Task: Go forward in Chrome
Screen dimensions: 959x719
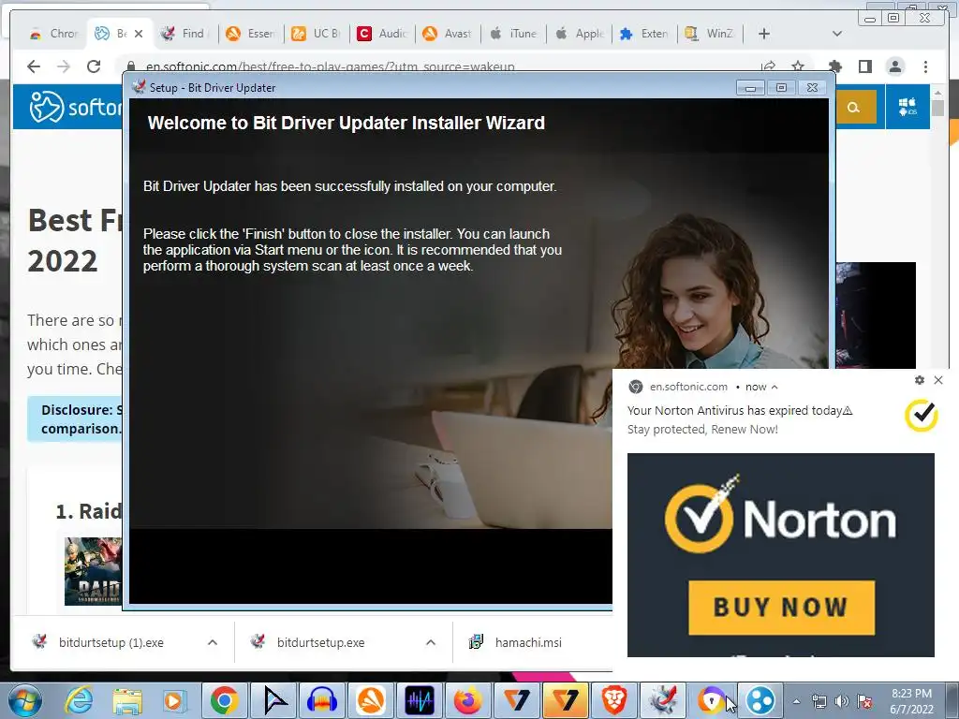Action: [64, 66]
